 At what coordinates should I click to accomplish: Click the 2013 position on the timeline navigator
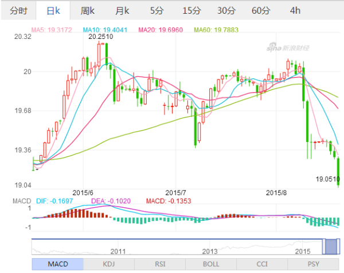[210, 251]
